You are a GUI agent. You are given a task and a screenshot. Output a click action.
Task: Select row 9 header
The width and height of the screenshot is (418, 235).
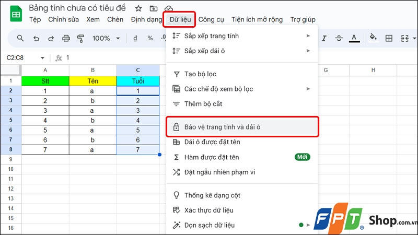[x=10, y=159]
